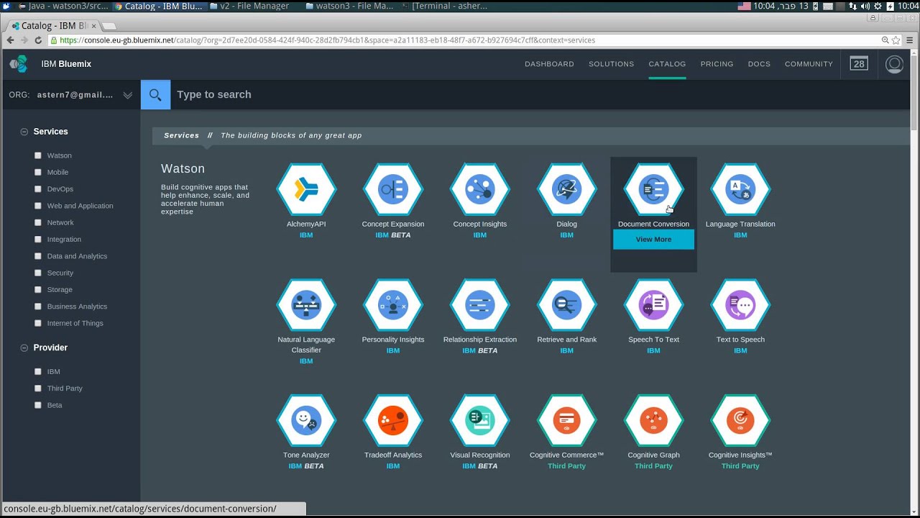Click the magnifier search icon

(155, 94)
